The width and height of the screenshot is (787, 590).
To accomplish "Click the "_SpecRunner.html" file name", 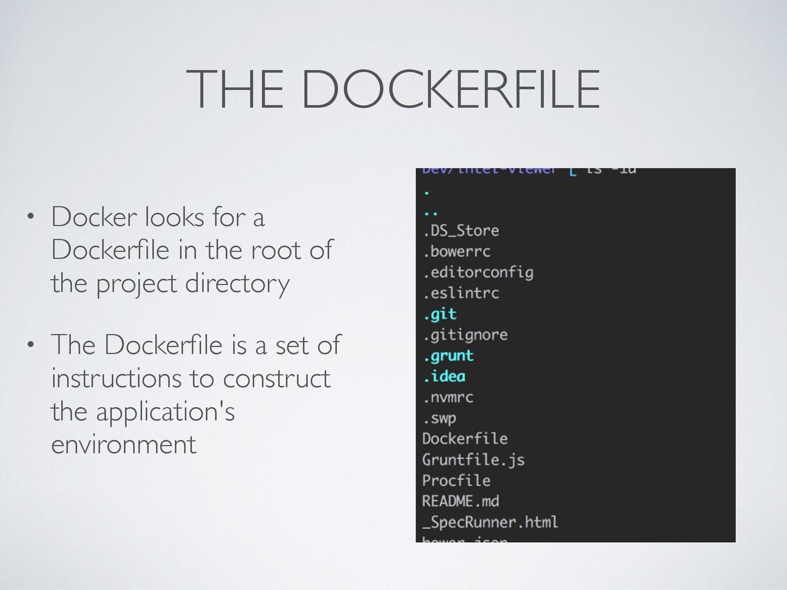I will click(x=490, y=522).
